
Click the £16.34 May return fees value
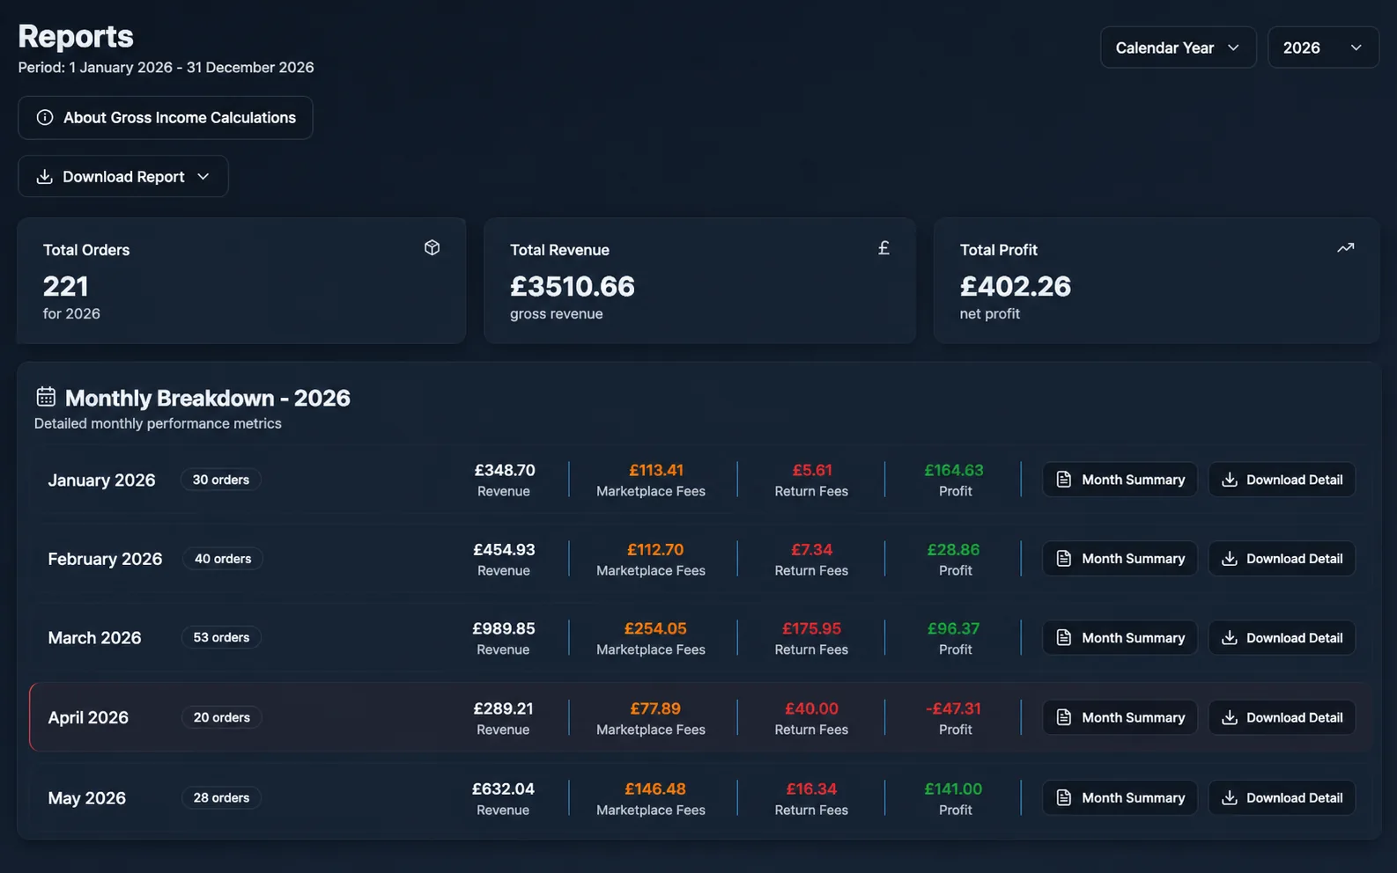(x=811, y=789)
